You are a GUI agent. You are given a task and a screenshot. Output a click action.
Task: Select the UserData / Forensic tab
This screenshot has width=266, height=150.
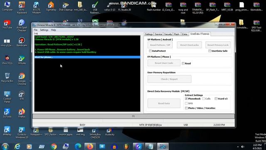[200, 34]
